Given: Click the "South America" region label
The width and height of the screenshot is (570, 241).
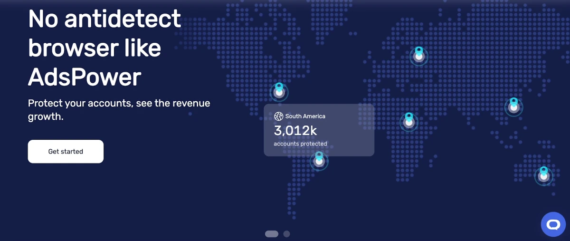Looking at the screenshot, I should [305, 116].
